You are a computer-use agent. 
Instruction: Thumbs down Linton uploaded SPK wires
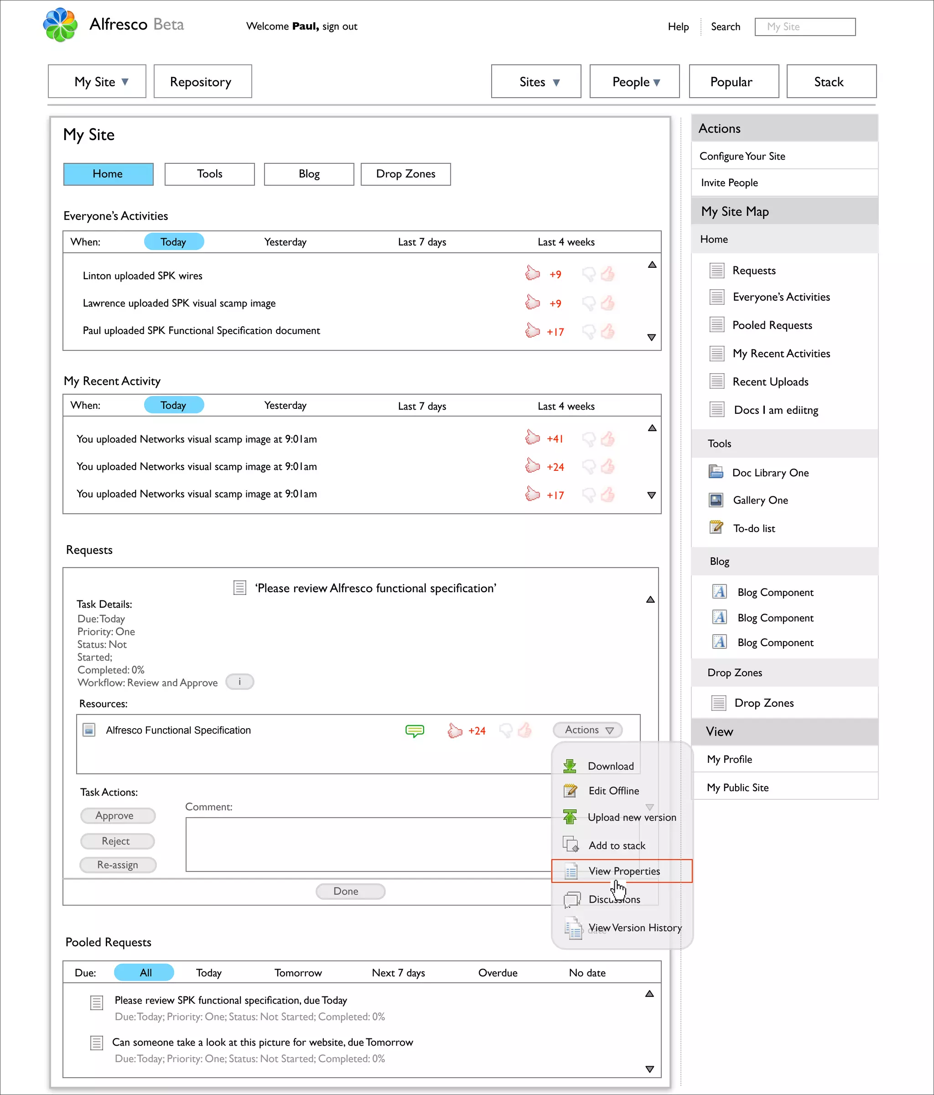click(x=588, y=274)
